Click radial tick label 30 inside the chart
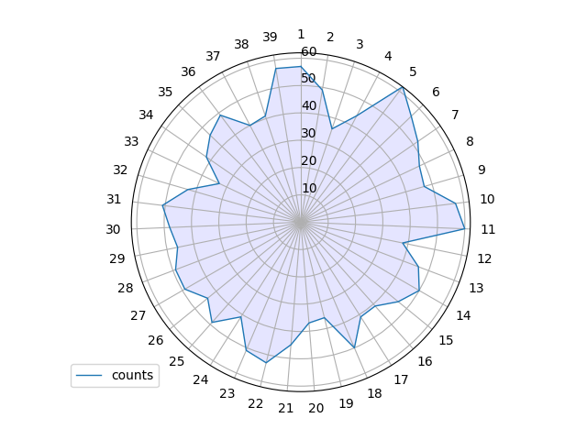This screenshot has width=587, height=440. 308,133
